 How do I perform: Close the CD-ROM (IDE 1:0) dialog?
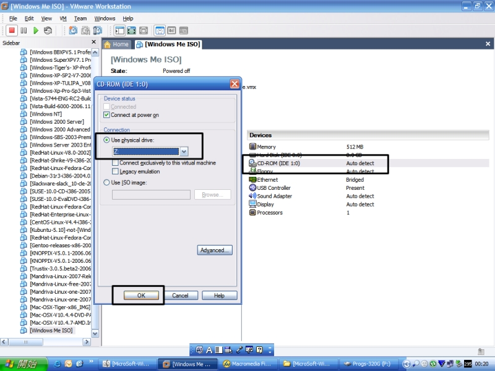[235, 84]
